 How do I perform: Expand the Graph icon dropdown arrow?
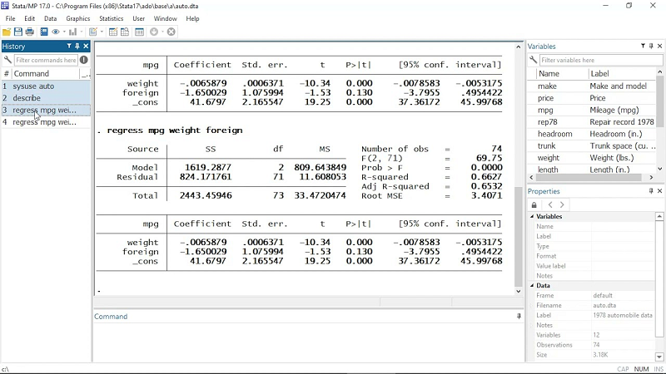coord(82,32)
